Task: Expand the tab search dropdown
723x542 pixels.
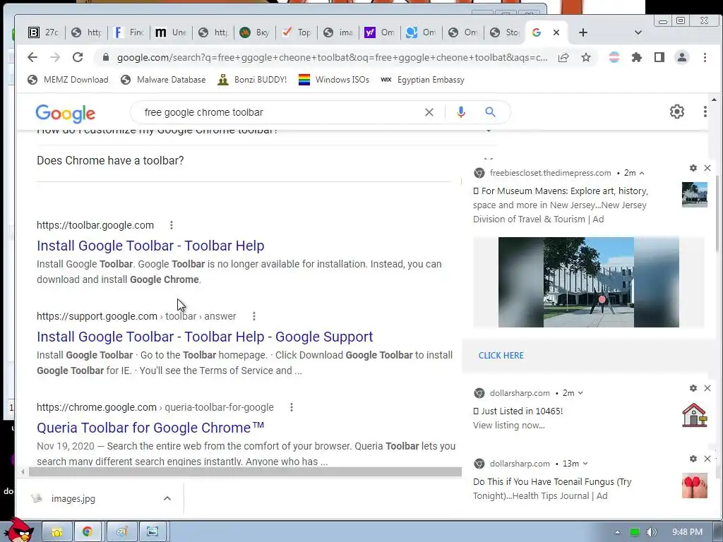Action: point(638,32)
